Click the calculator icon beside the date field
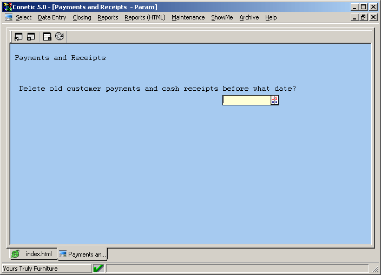This screenshot has height=275, width=381. pos(274,100)
